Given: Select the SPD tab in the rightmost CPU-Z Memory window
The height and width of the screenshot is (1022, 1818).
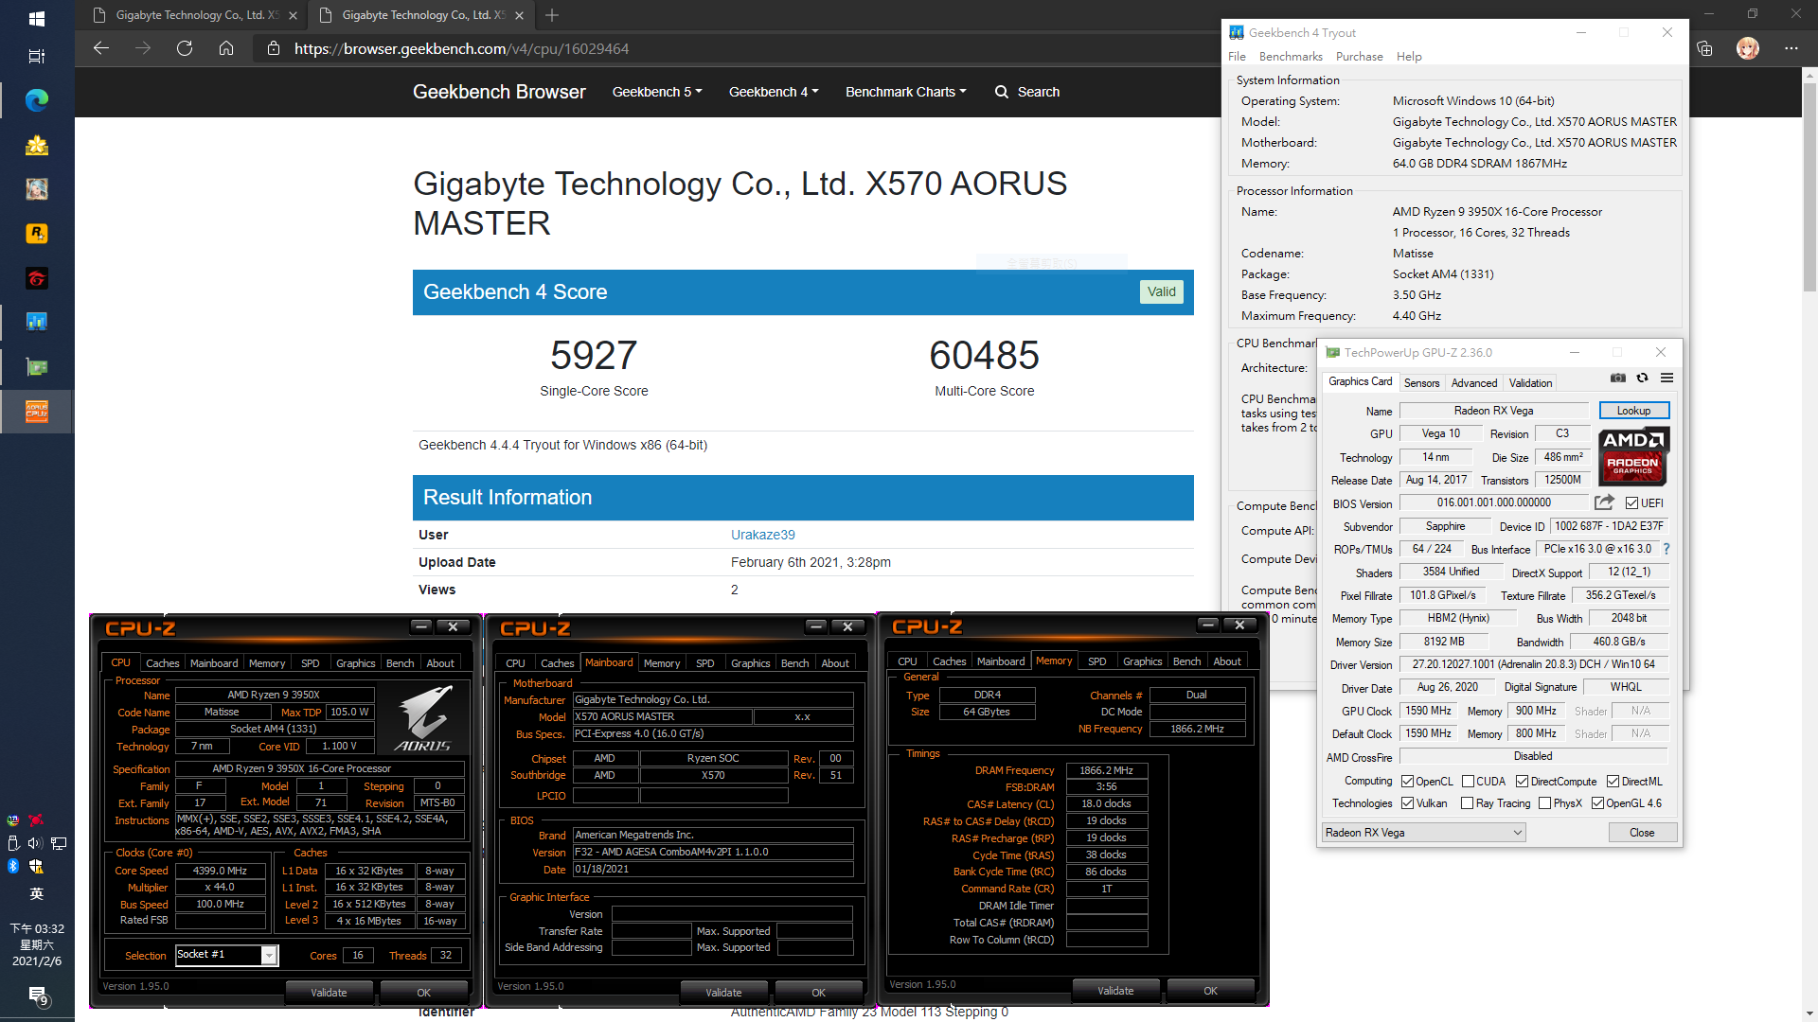Looking at the screenshot, I should click(x=1096, y=661).
